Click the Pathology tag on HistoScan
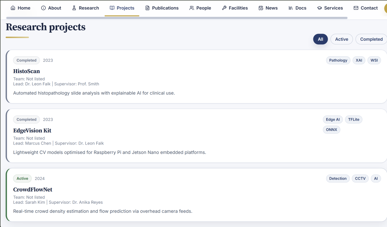Image resolution: width=387 pixels, height=227 pixels. (338, 60)
